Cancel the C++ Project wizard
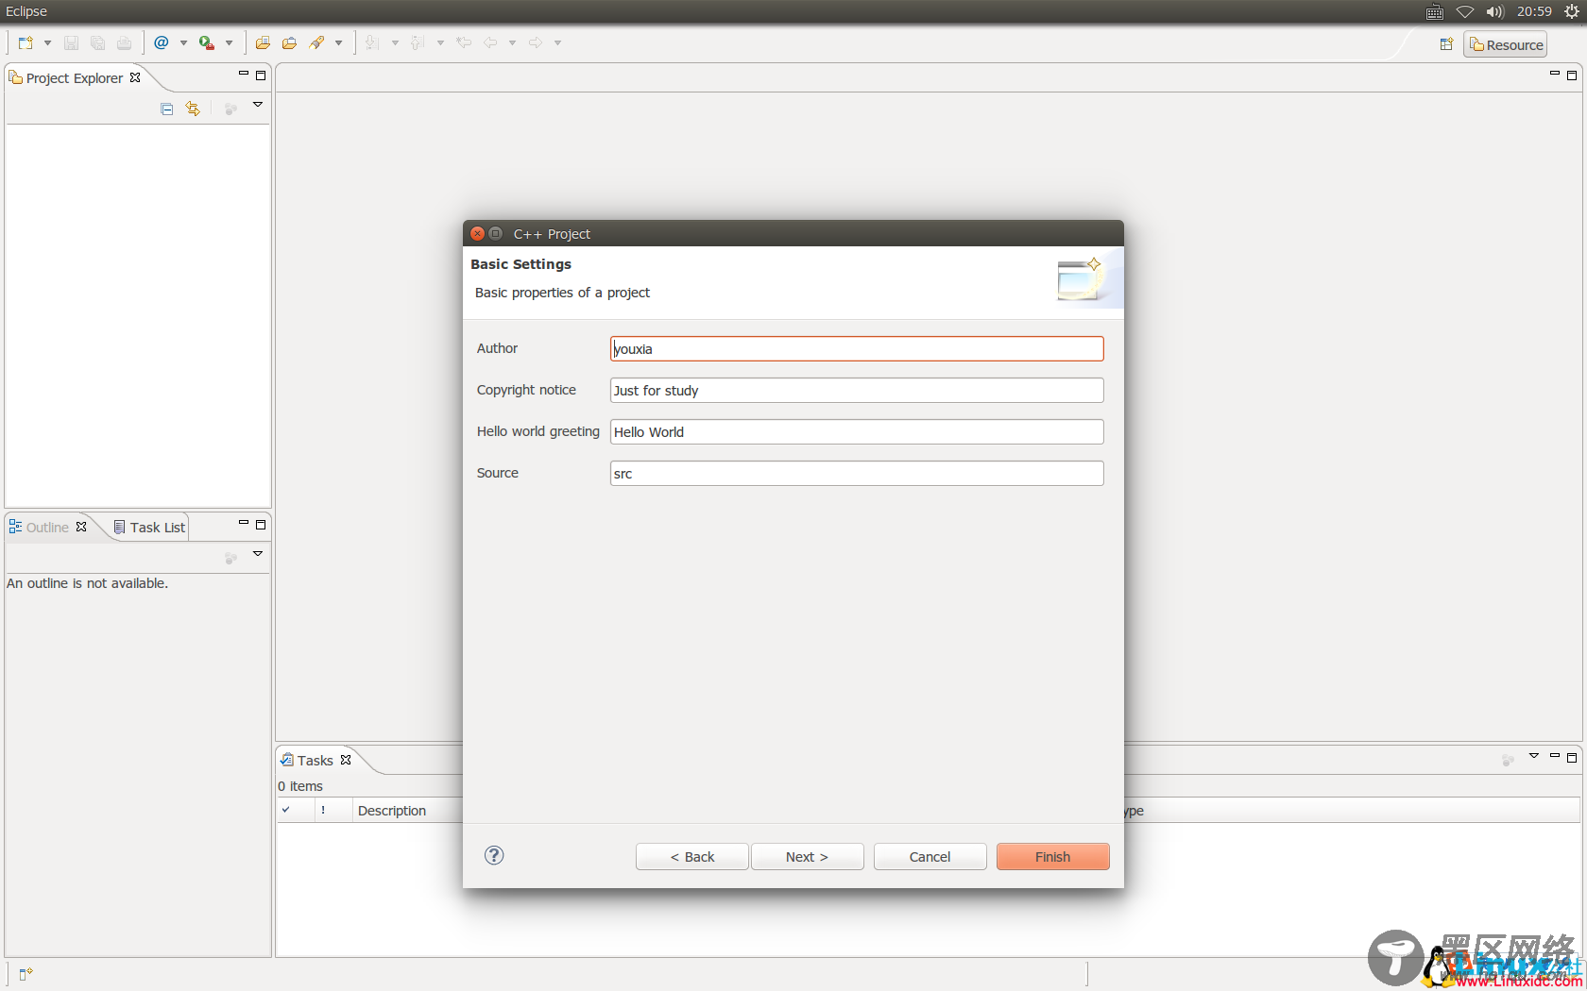Screen dimensions: 1587x991 coord(930,857)
